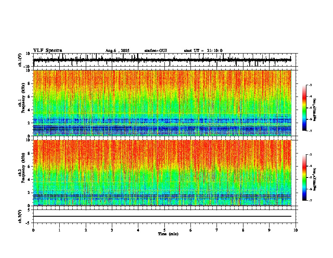Click the ch.1 spectrogram "8" kHz tick
The width and height of the screenshot is (333, 258).
point(29,83)
